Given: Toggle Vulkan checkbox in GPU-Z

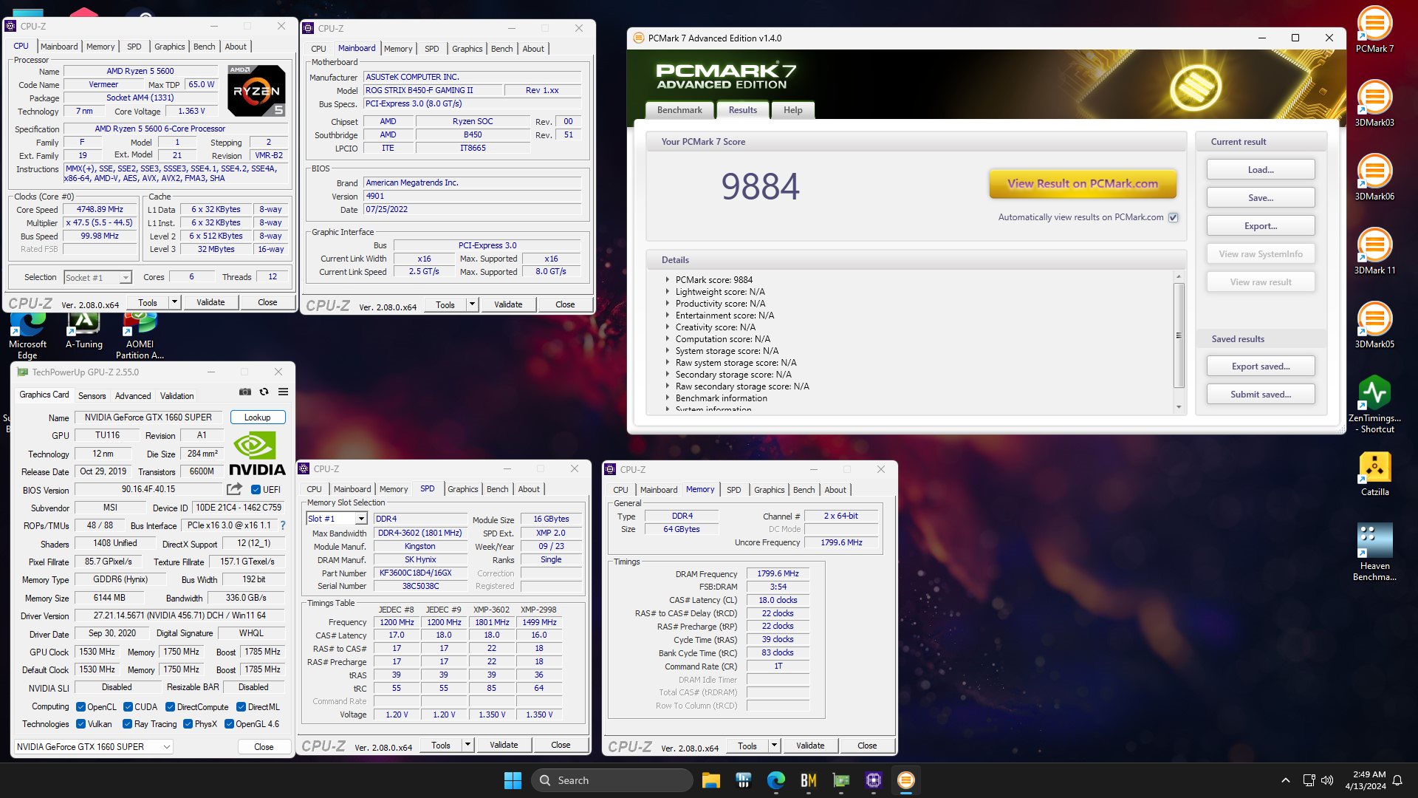Looking at the screenshot, I should point(81,724).
